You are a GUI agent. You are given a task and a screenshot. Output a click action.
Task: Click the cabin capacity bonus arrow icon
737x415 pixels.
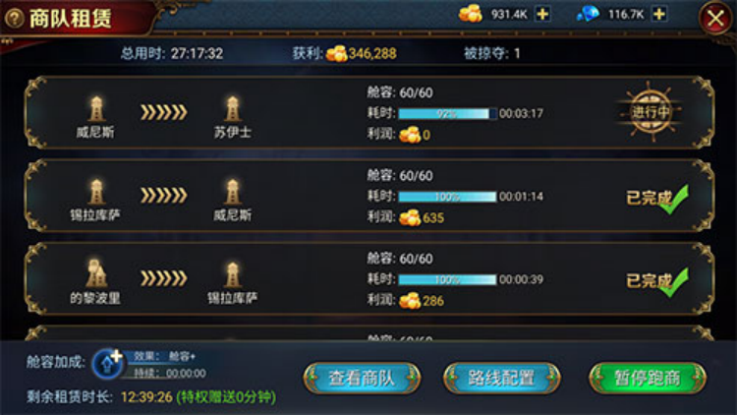(108, 363)
